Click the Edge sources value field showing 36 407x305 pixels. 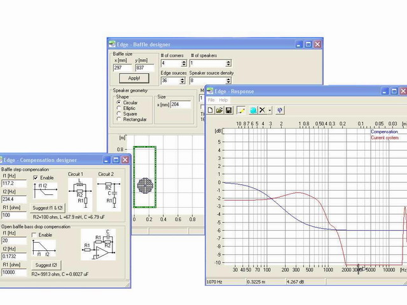click(x=170, y=81)
